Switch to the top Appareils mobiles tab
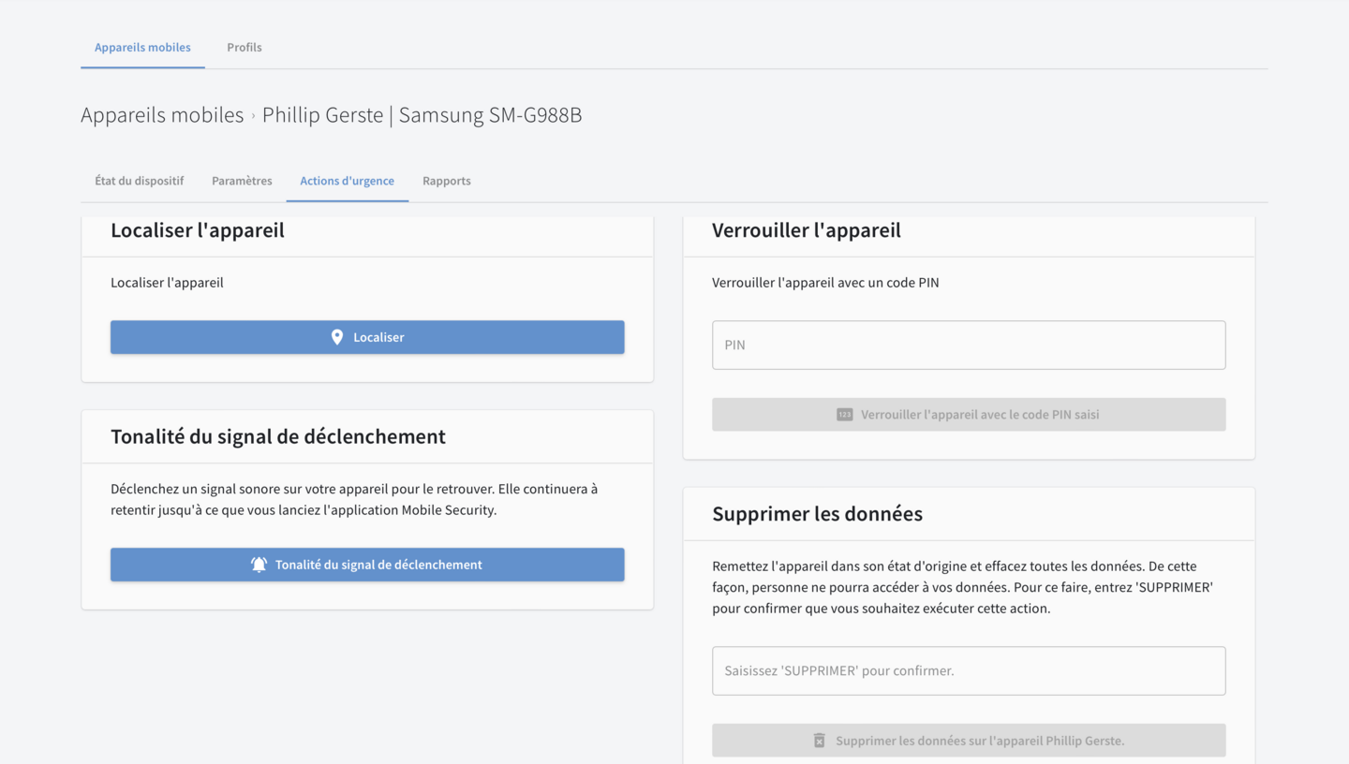 tap(142, 48)
